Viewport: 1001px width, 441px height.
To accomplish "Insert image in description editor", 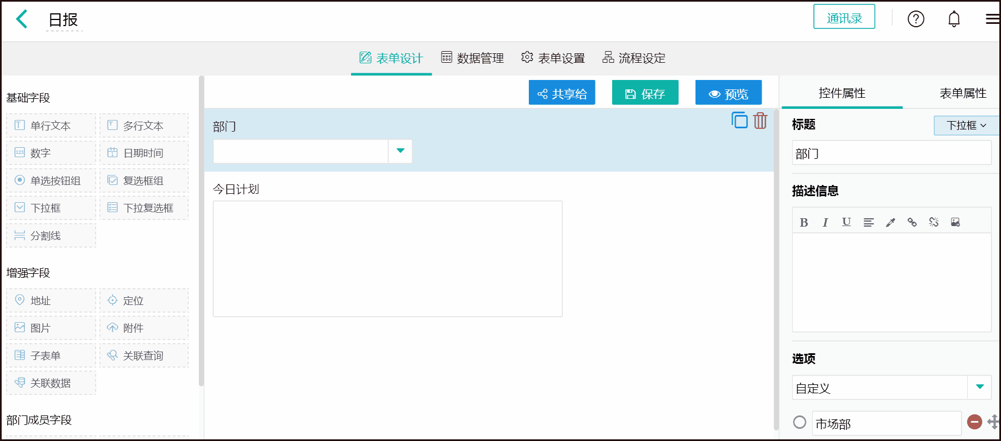I will (955, 222).
